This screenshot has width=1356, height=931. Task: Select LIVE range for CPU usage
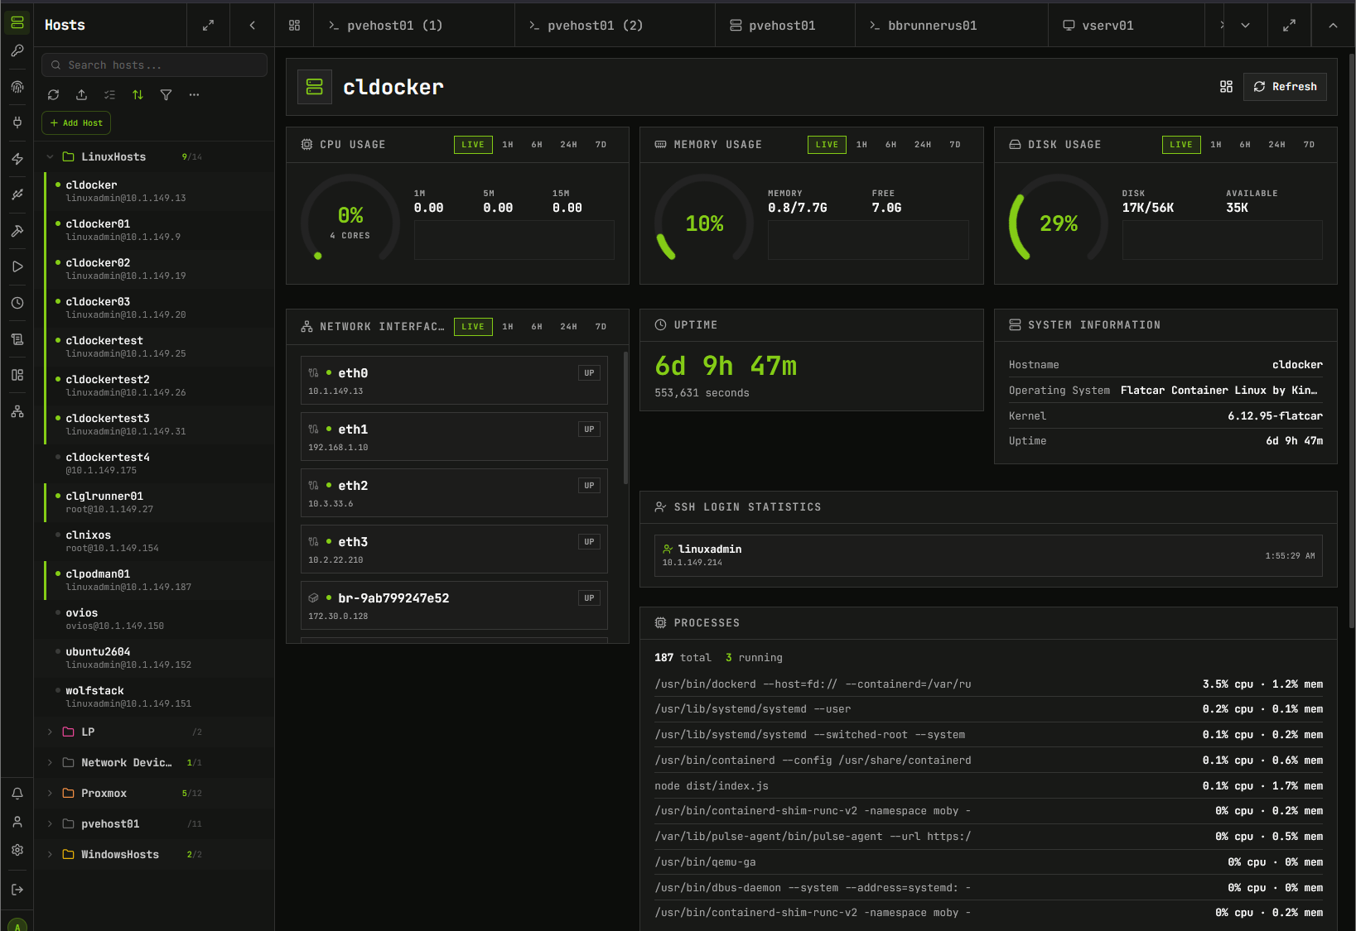(x=473, y=145)
